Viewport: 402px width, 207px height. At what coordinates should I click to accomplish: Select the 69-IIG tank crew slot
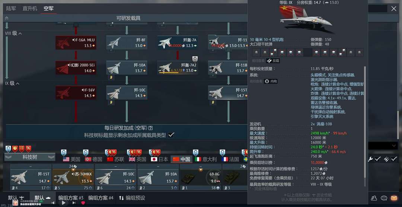point(201,177)
